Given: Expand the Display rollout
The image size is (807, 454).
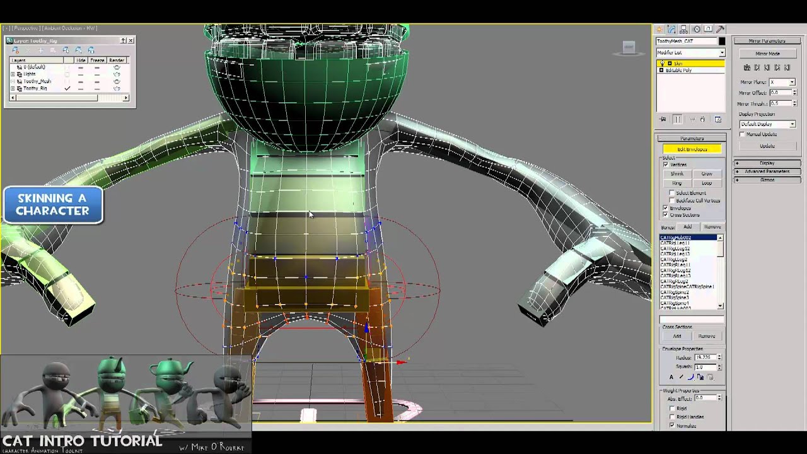Looking at the screenshot, I should (x=767, y=163).
